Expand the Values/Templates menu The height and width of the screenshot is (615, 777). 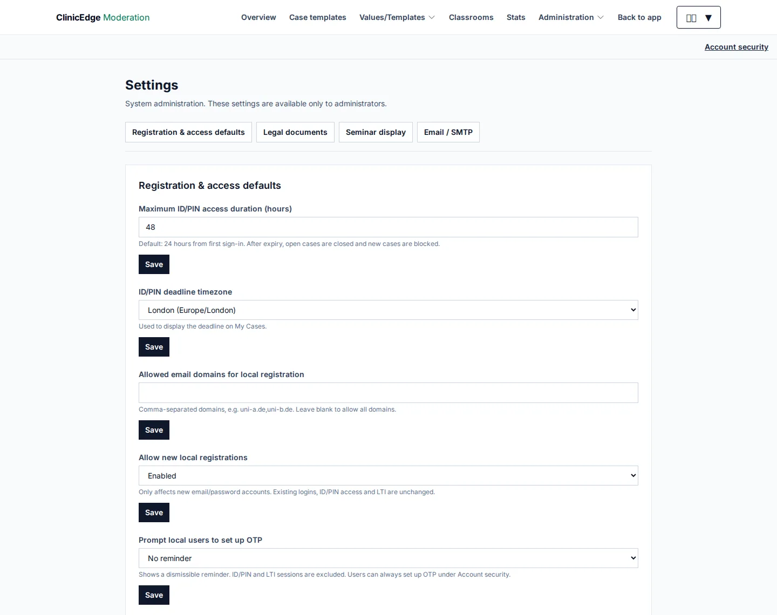coord(397,17)
